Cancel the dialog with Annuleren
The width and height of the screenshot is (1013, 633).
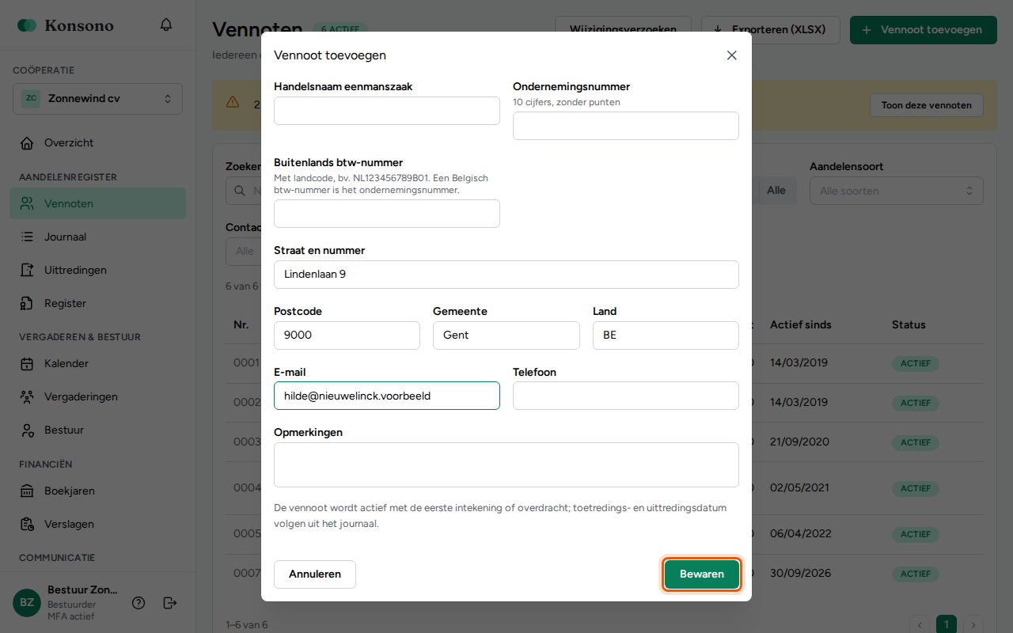315,574
